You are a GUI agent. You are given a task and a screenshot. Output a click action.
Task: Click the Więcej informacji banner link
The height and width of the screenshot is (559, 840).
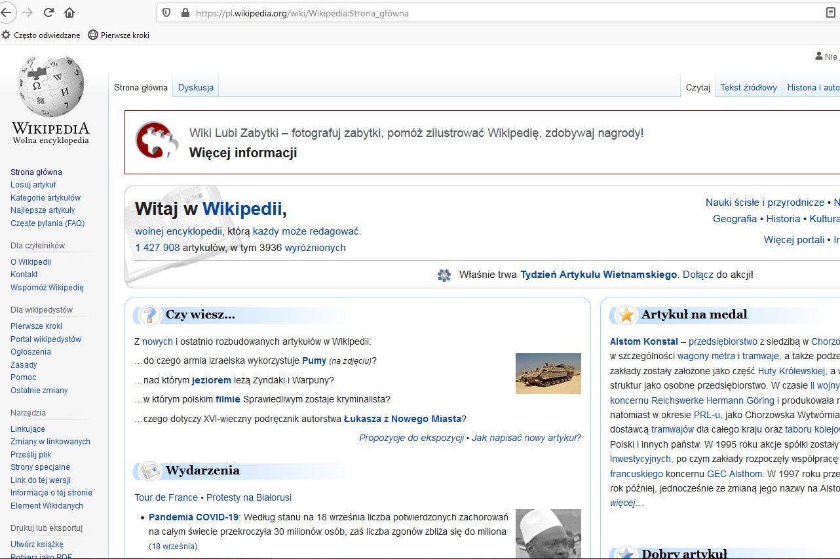[243, 153]
